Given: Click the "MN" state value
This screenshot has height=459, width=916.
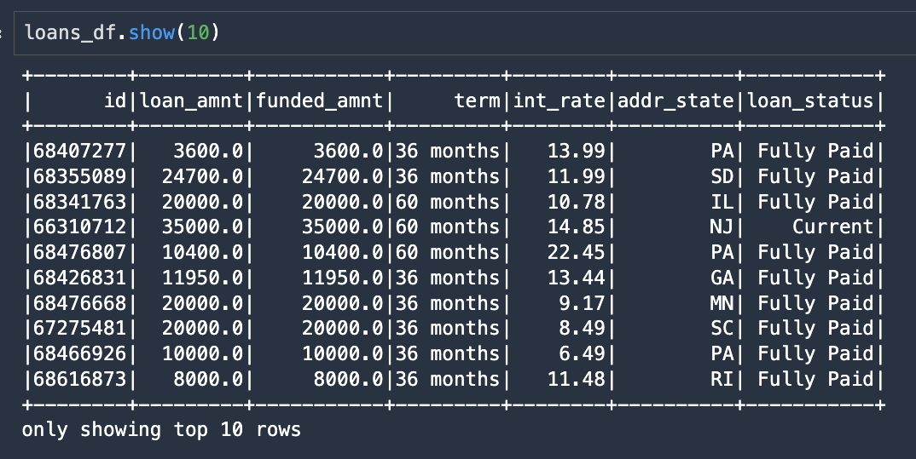Looking at the screenshot, I should 722,302.
